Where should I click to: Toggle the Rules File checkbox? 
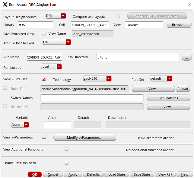5,88
